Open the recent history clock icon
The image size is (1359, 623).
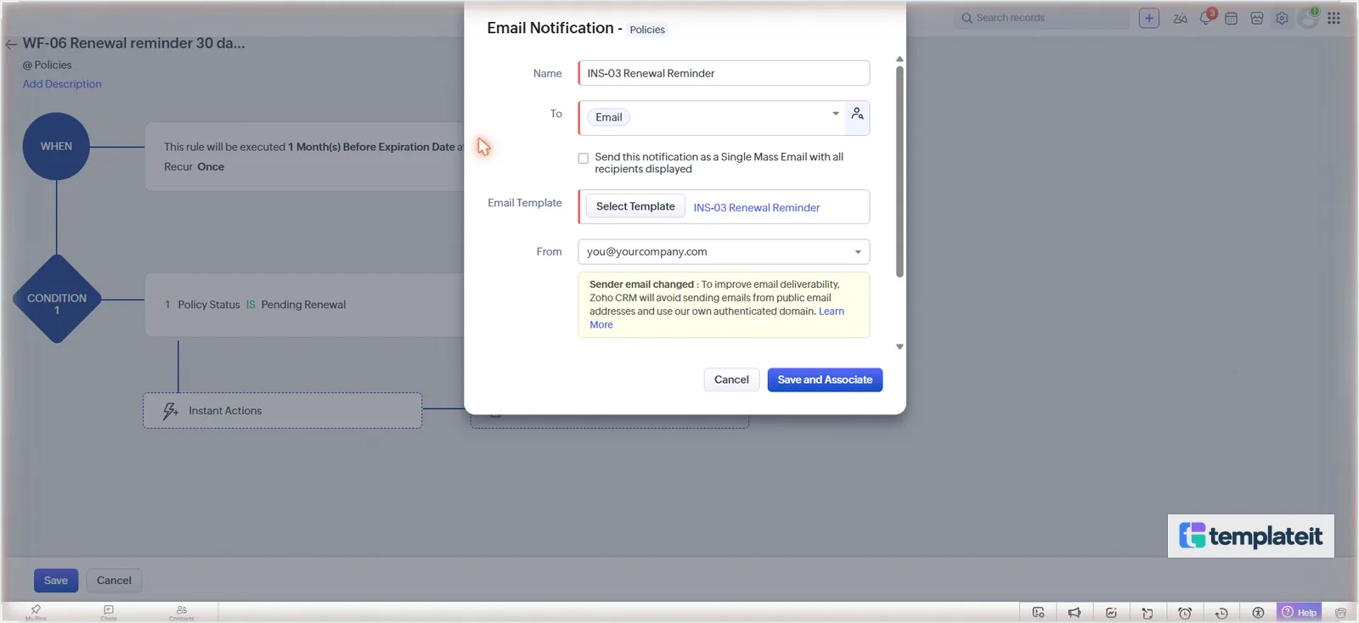1221,613
